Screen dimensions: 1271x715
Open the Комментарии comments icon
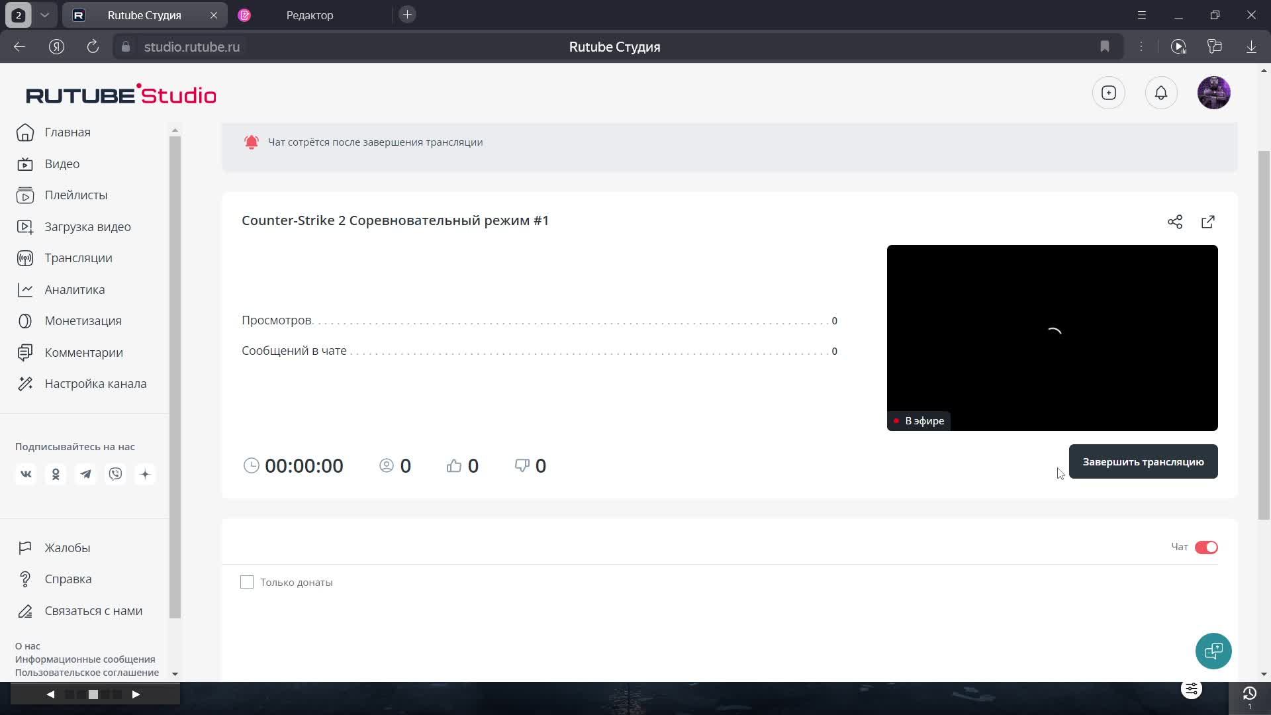point(25,353)
